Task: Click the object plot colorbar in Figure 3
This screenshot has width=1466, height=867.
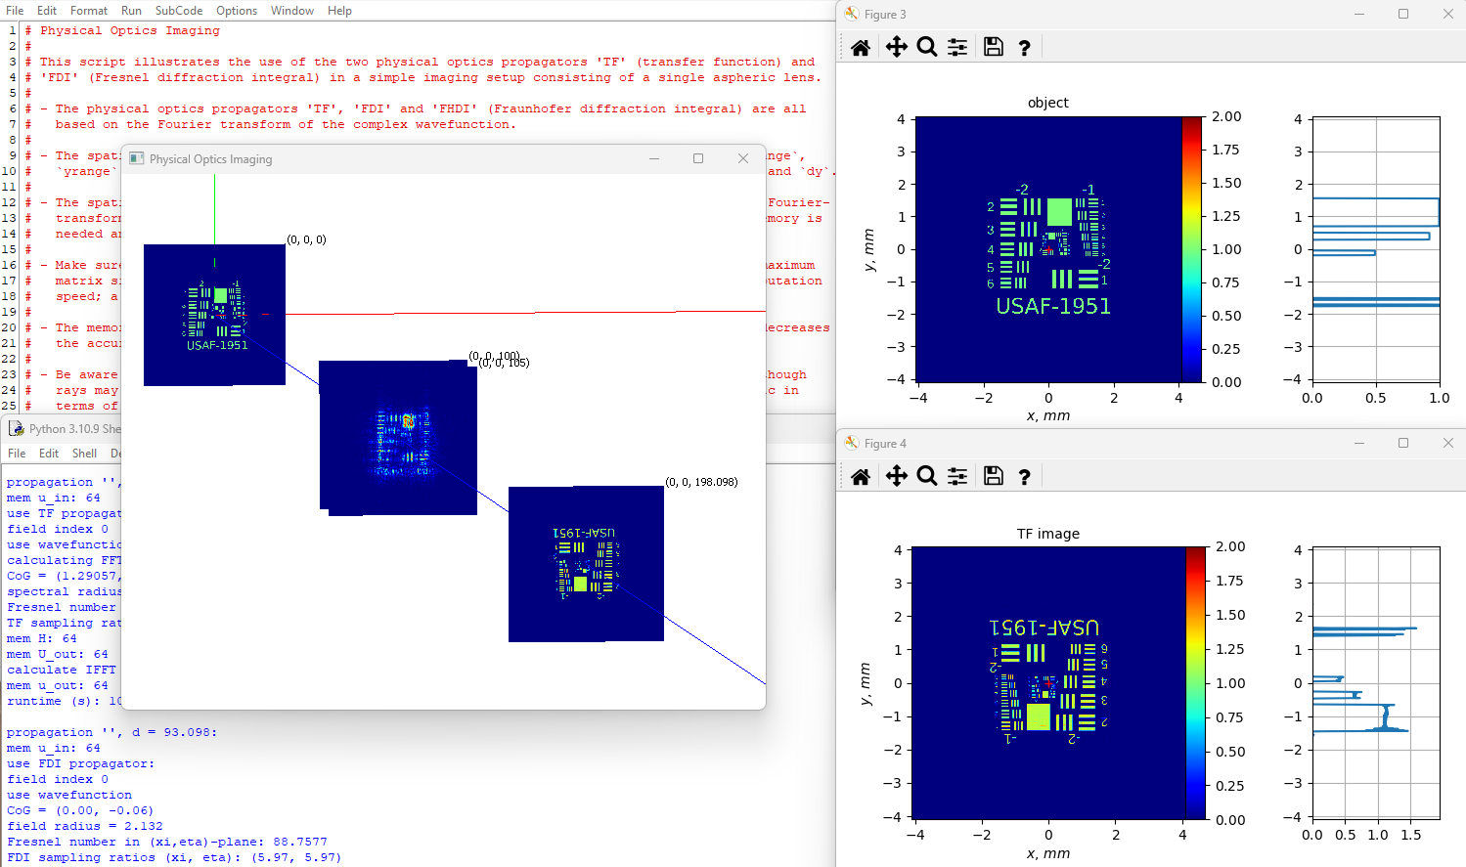Action: [x=1191, y=249]
